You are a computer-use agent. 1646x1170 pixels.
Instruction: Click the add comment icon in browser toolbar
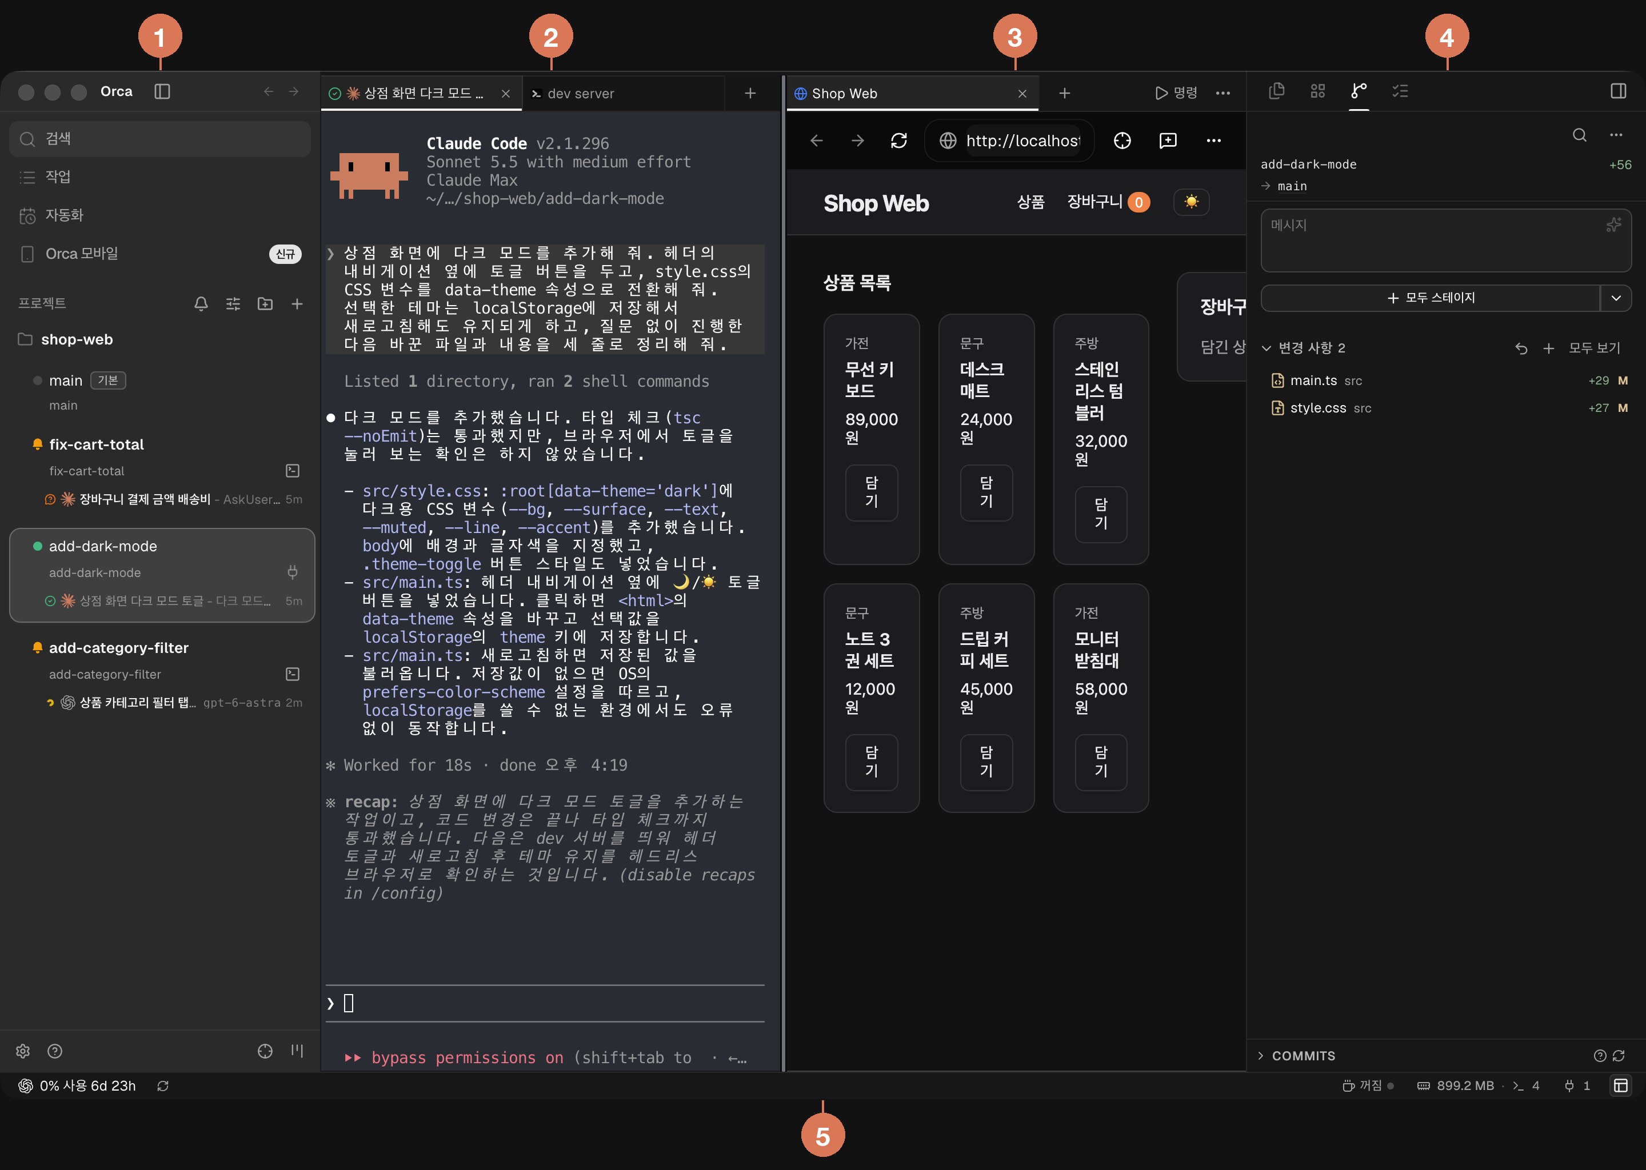click(1168, 141)
